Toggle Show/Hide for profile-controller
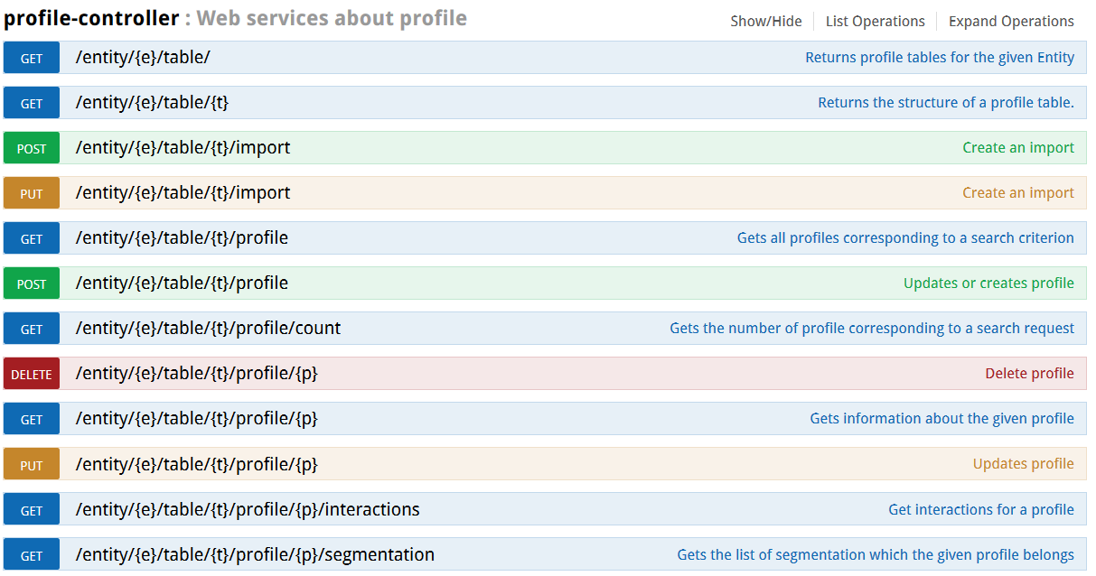Viewport: 1096px width, 576px height. click(765, 21)
